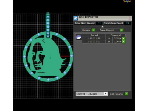Click the 0.05tw weight cell
The image size is (148, 111).
point(117,39)
